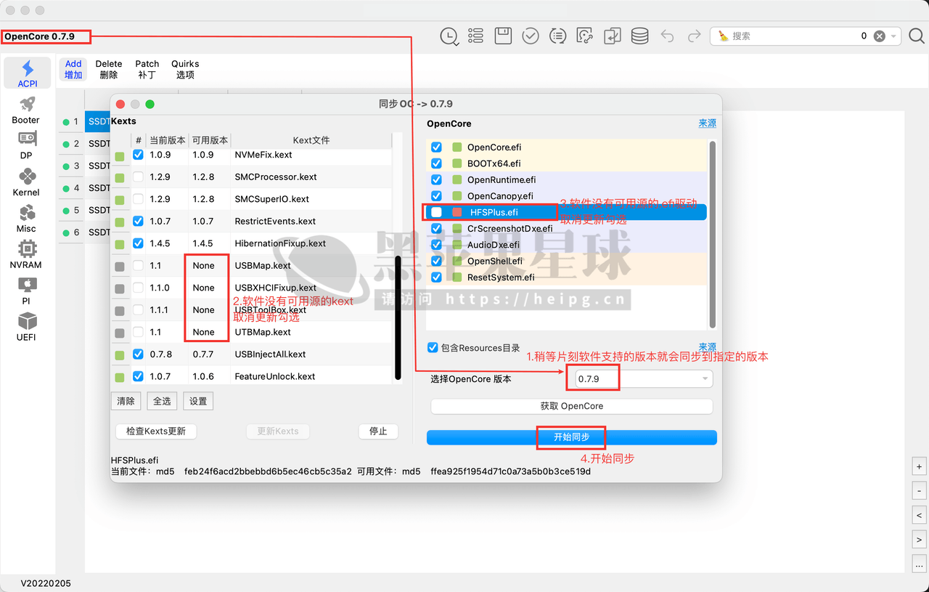Clear search with the X icon
Viewport: 929px width, 592px height.
coord(879,36)
